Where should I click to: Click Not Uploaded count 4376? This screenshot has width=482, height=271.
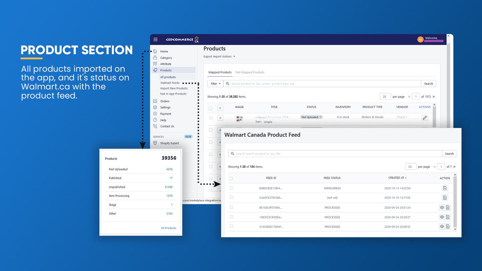coord(169,169)
